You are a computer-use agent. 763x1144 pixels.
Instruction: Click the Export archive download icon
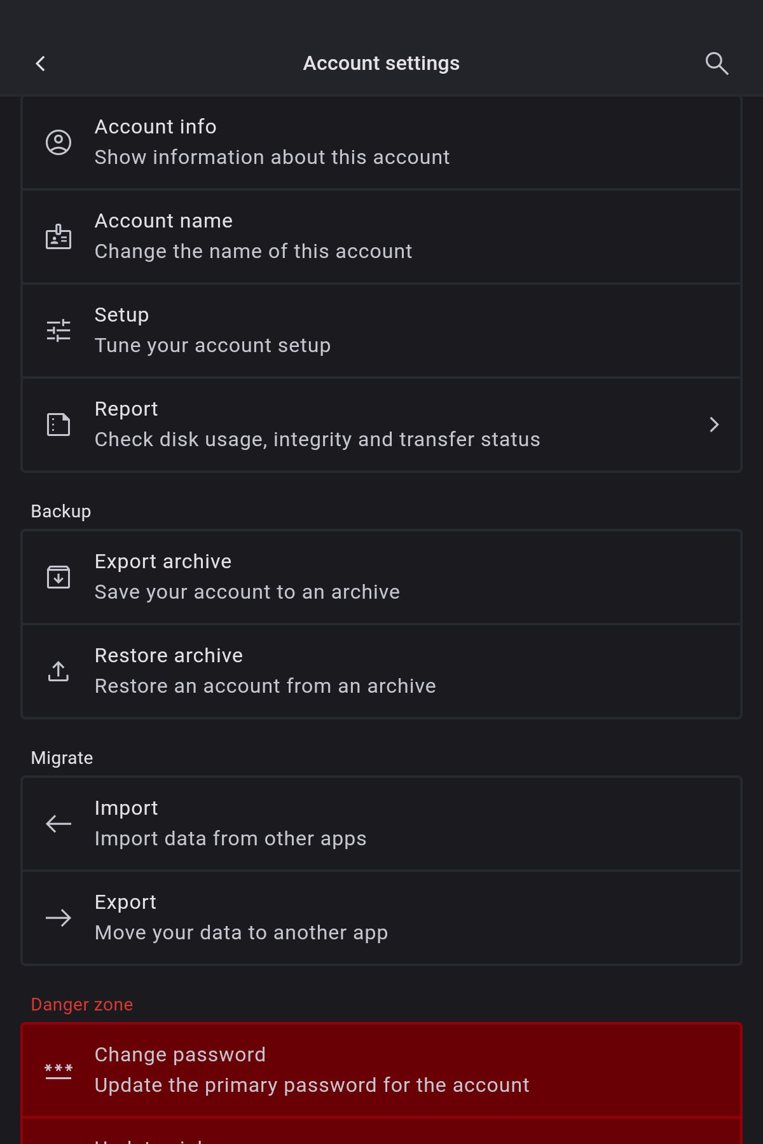click(x=58, y=577)
